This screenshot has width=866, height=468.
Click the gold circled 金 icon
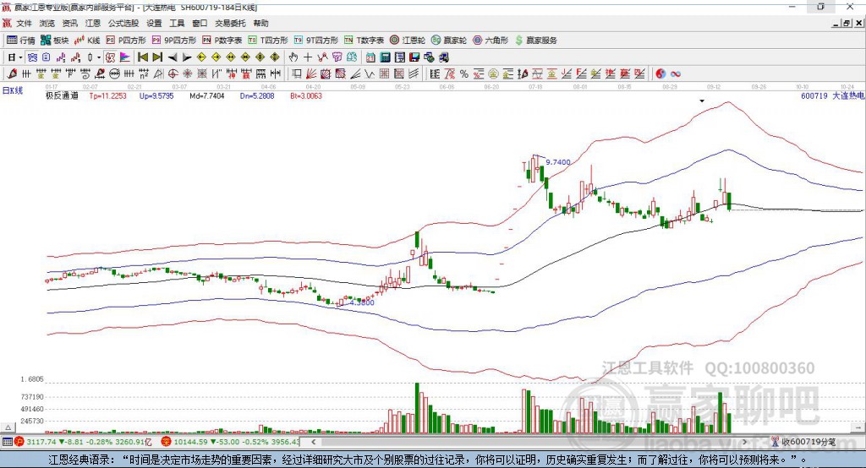pos(493,74)
